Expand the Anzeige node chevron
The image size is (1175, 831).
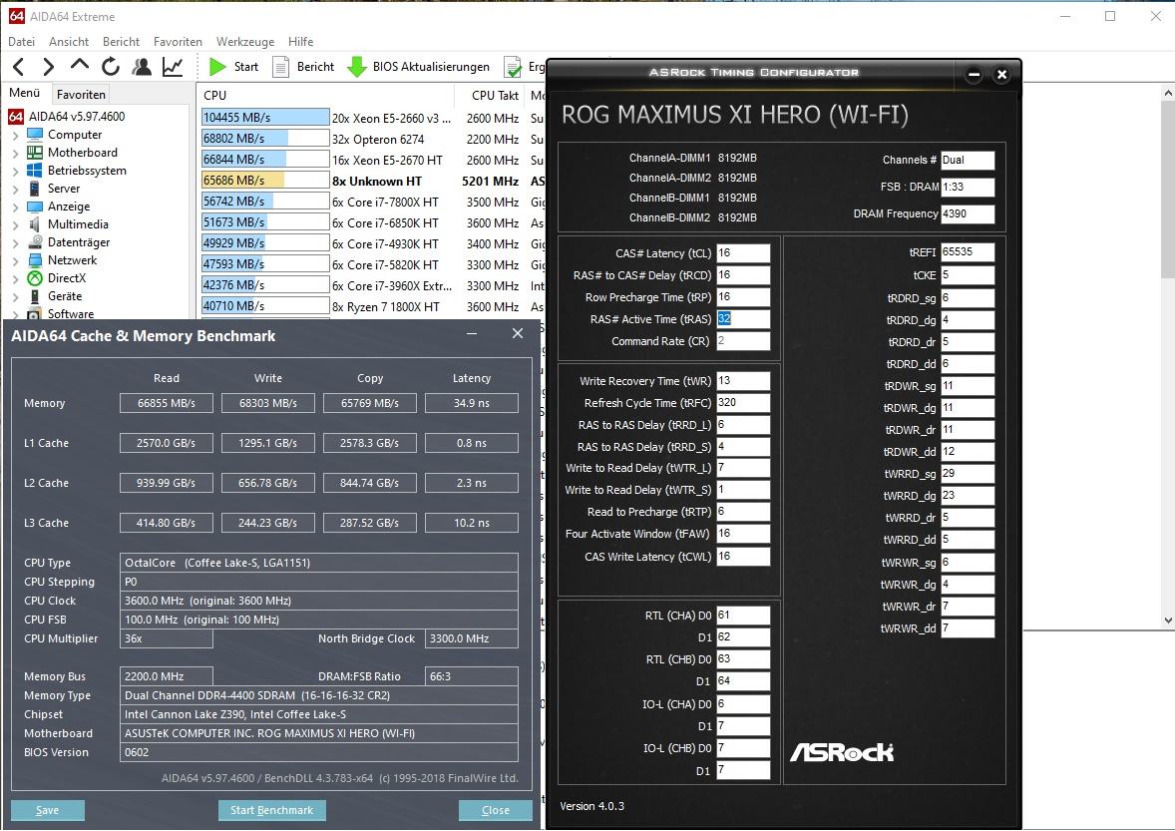click(16, 207)
